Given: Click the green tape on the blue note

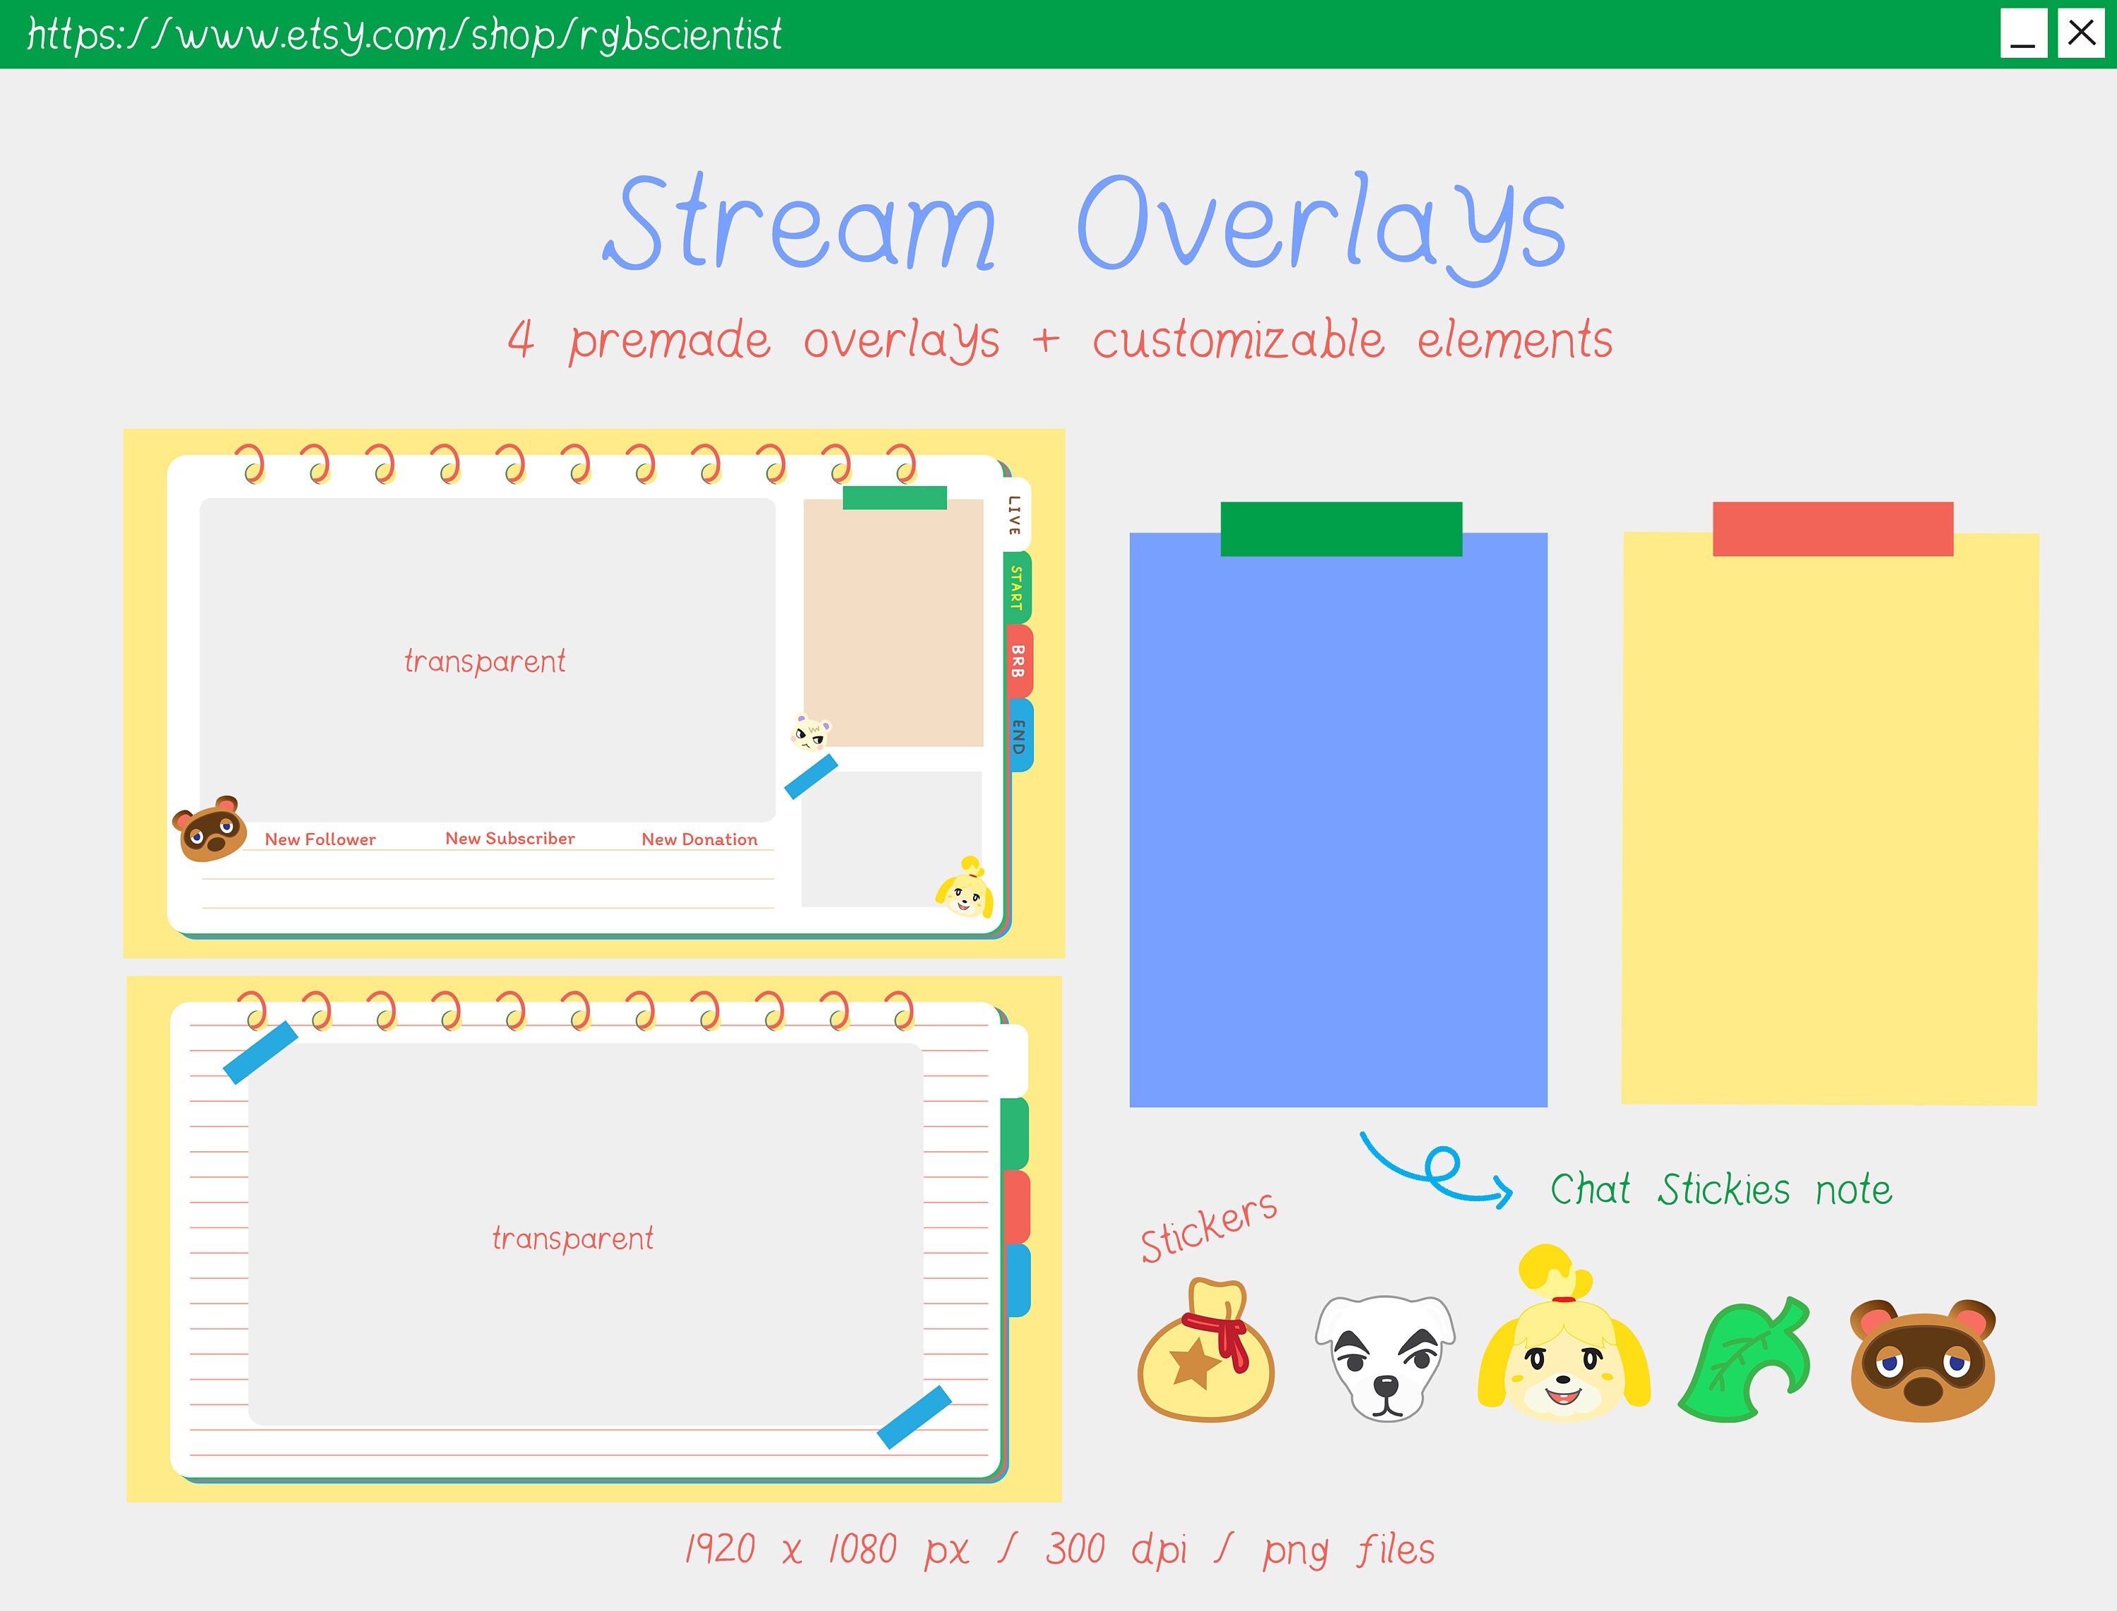Looking at the screenshot, I should [x=1341, y=528].
